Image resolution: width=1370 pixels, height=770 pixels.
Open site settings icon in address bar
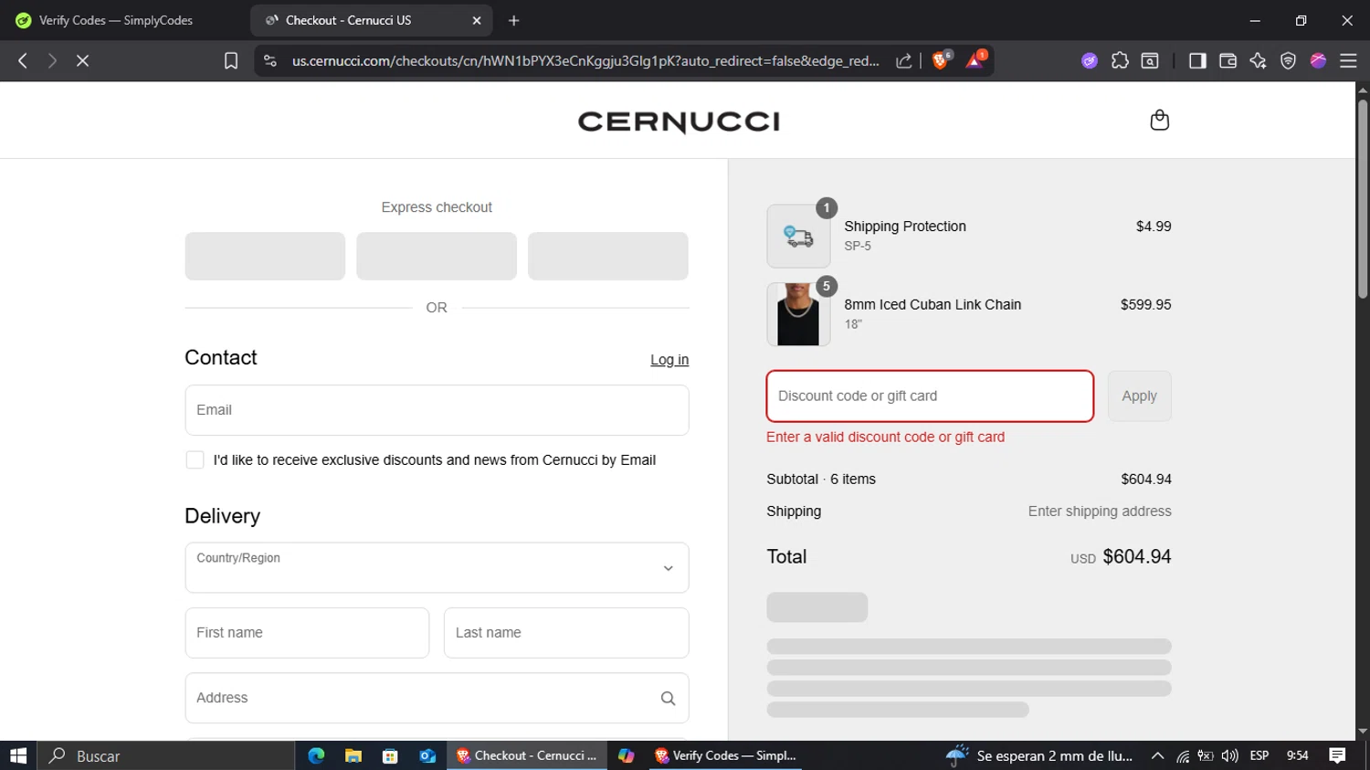point(269,60)
